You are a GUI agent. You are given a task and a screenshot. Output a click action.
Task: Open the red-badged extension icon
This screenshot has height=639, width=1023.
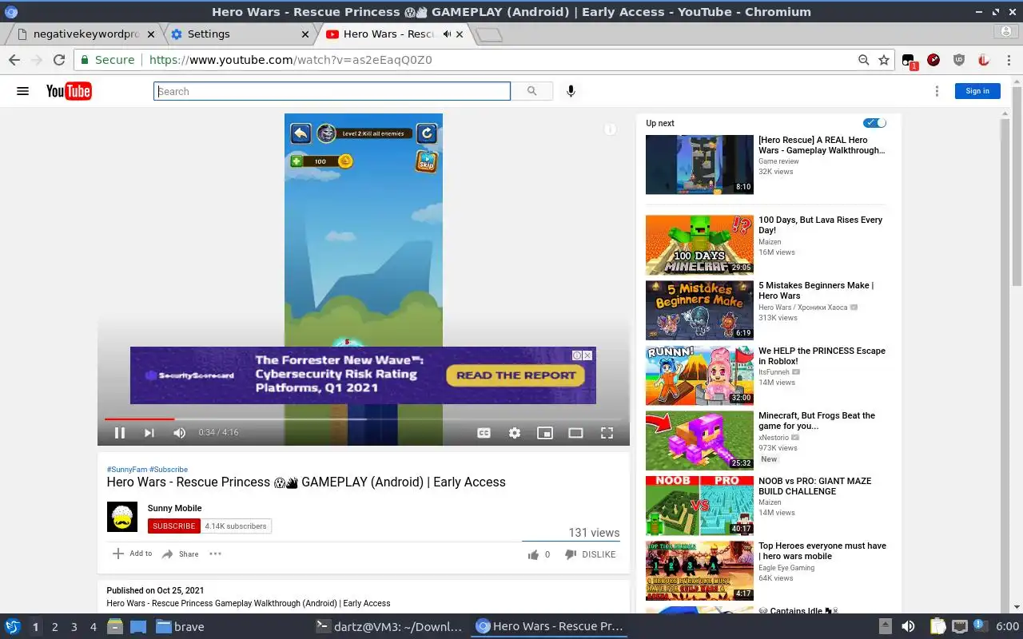click(909, 61)
